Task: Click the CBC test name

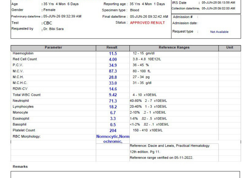Action: [48, 23]
